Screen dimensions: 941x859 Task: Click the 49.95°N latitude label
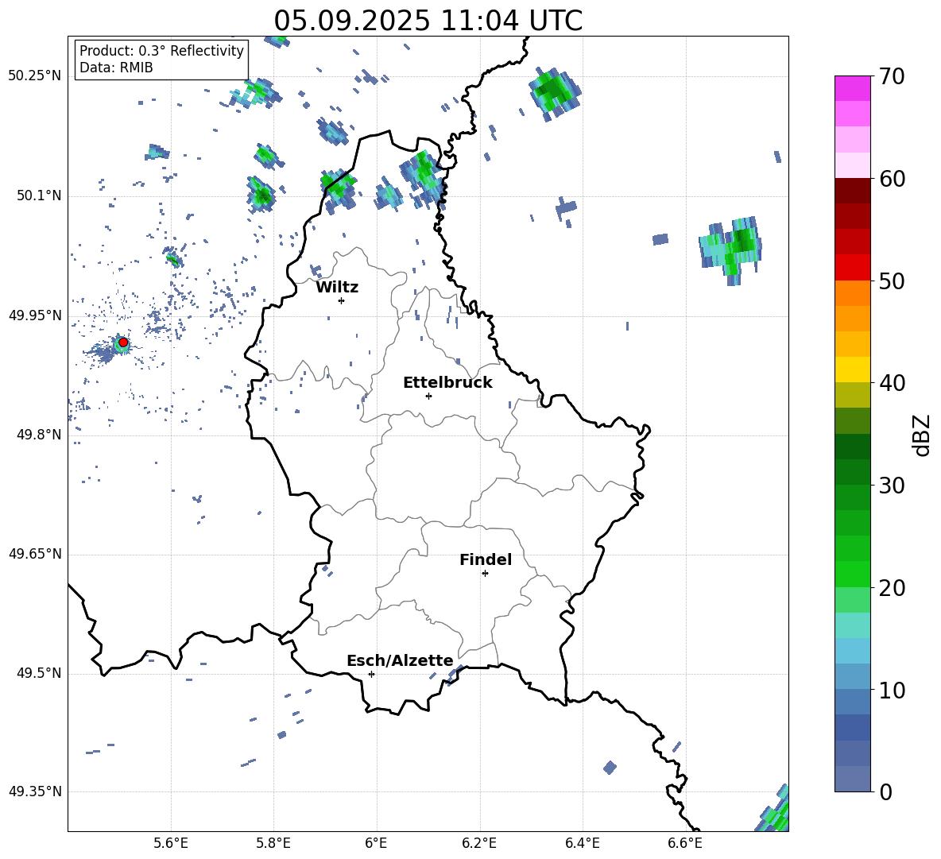35,315
